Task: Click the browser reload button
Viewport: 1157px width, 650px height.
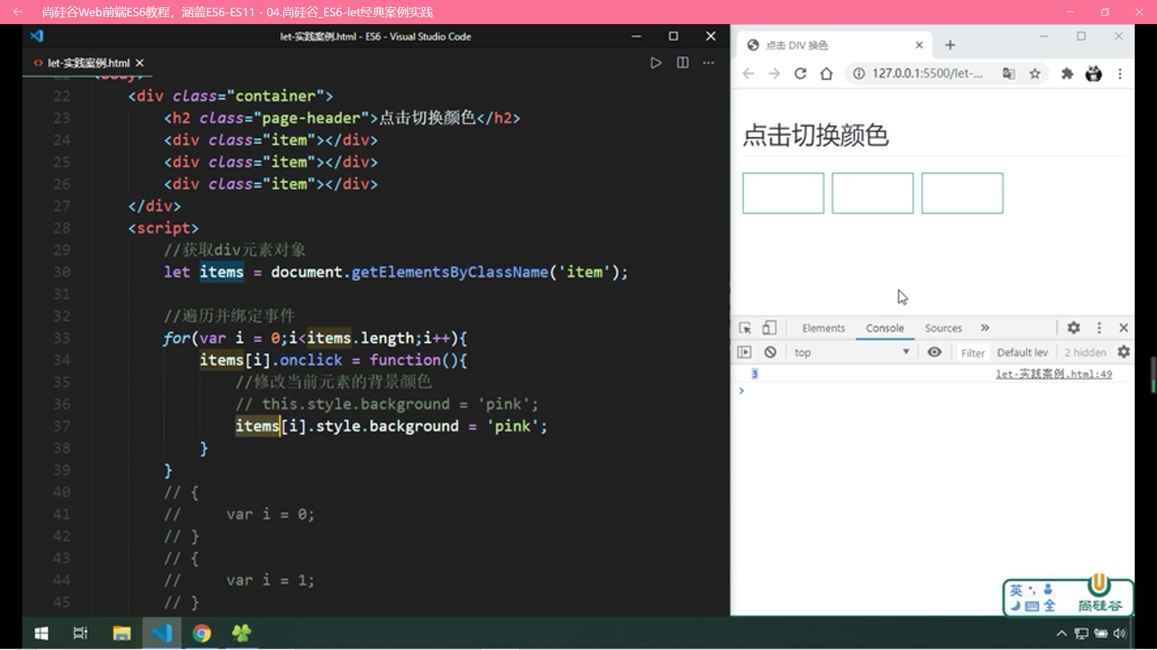Action: pyautogui.click(x=800, y=73)
